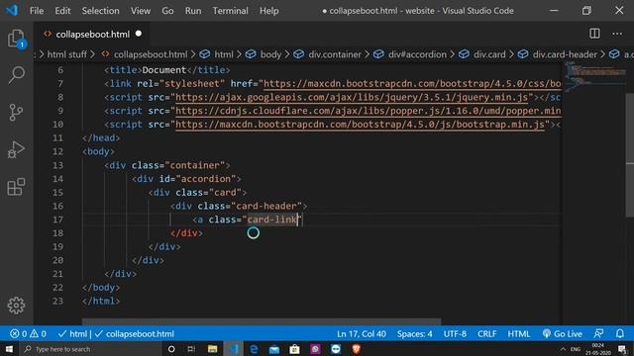This screenshot has width=634, height=356.
Task: Open Microsoft Store from taskbar
Action: 294,349
